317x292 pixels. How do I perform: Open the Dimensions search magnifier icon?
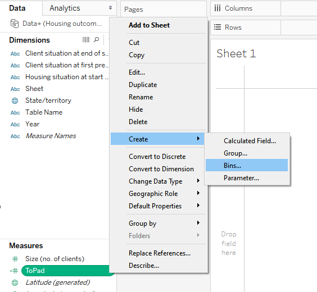97,39
